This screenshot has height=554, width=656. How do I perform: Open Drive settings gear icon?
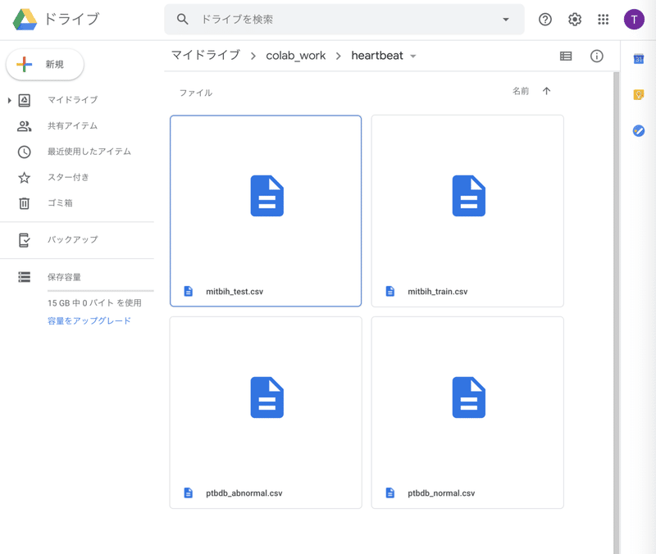click(575, 20)
